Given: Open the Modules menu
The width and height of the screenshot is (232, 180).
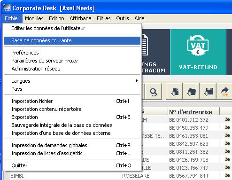Looking at the screenshot, I should [34, 18].
